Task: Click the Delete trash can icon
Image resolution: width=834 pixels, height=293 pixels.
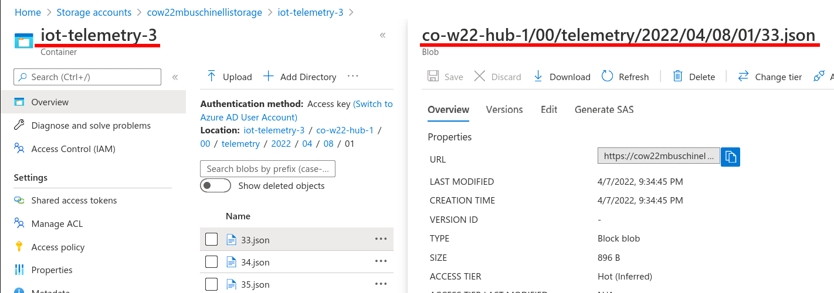Action: coord(677,77)
